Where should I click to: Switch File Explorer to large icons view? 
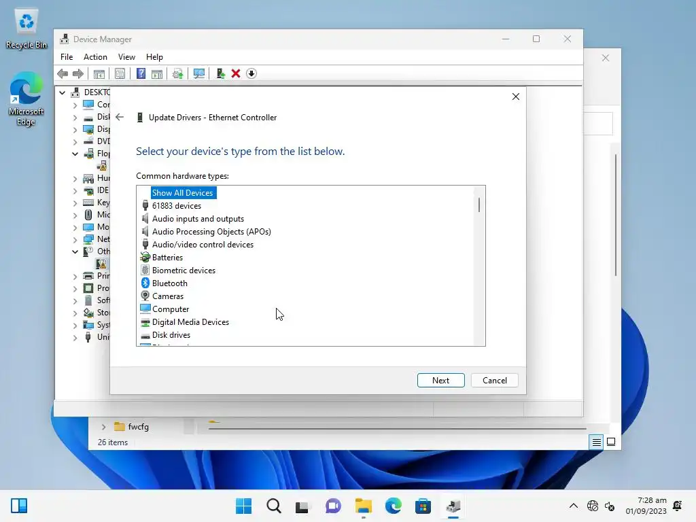pyautogui.click(x=611, y=442)
